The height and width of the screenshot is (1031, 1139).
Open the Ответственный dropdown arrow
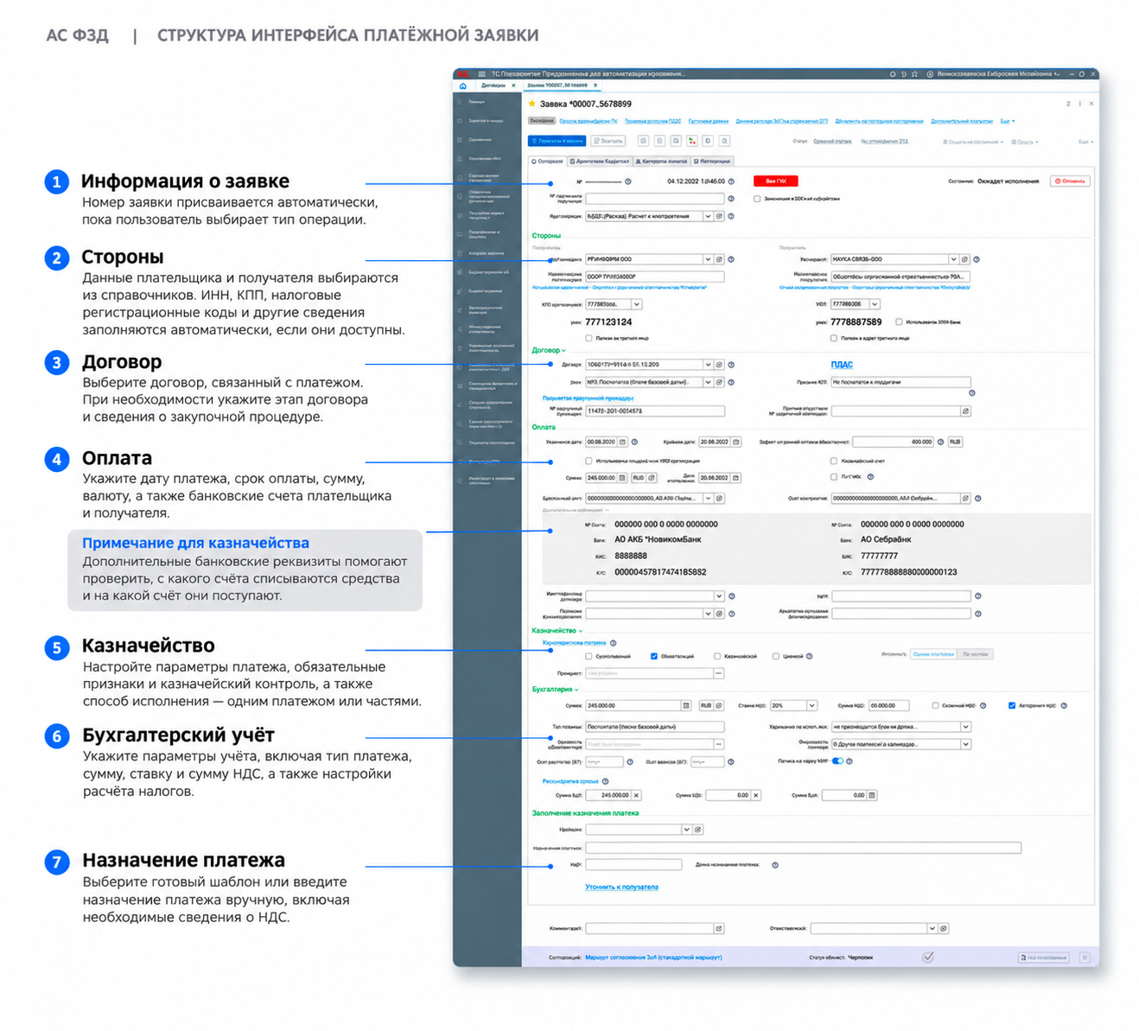coord(932,928)
